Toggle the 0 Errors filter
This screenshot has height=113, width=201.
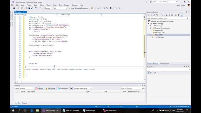(x=40, y=89)
